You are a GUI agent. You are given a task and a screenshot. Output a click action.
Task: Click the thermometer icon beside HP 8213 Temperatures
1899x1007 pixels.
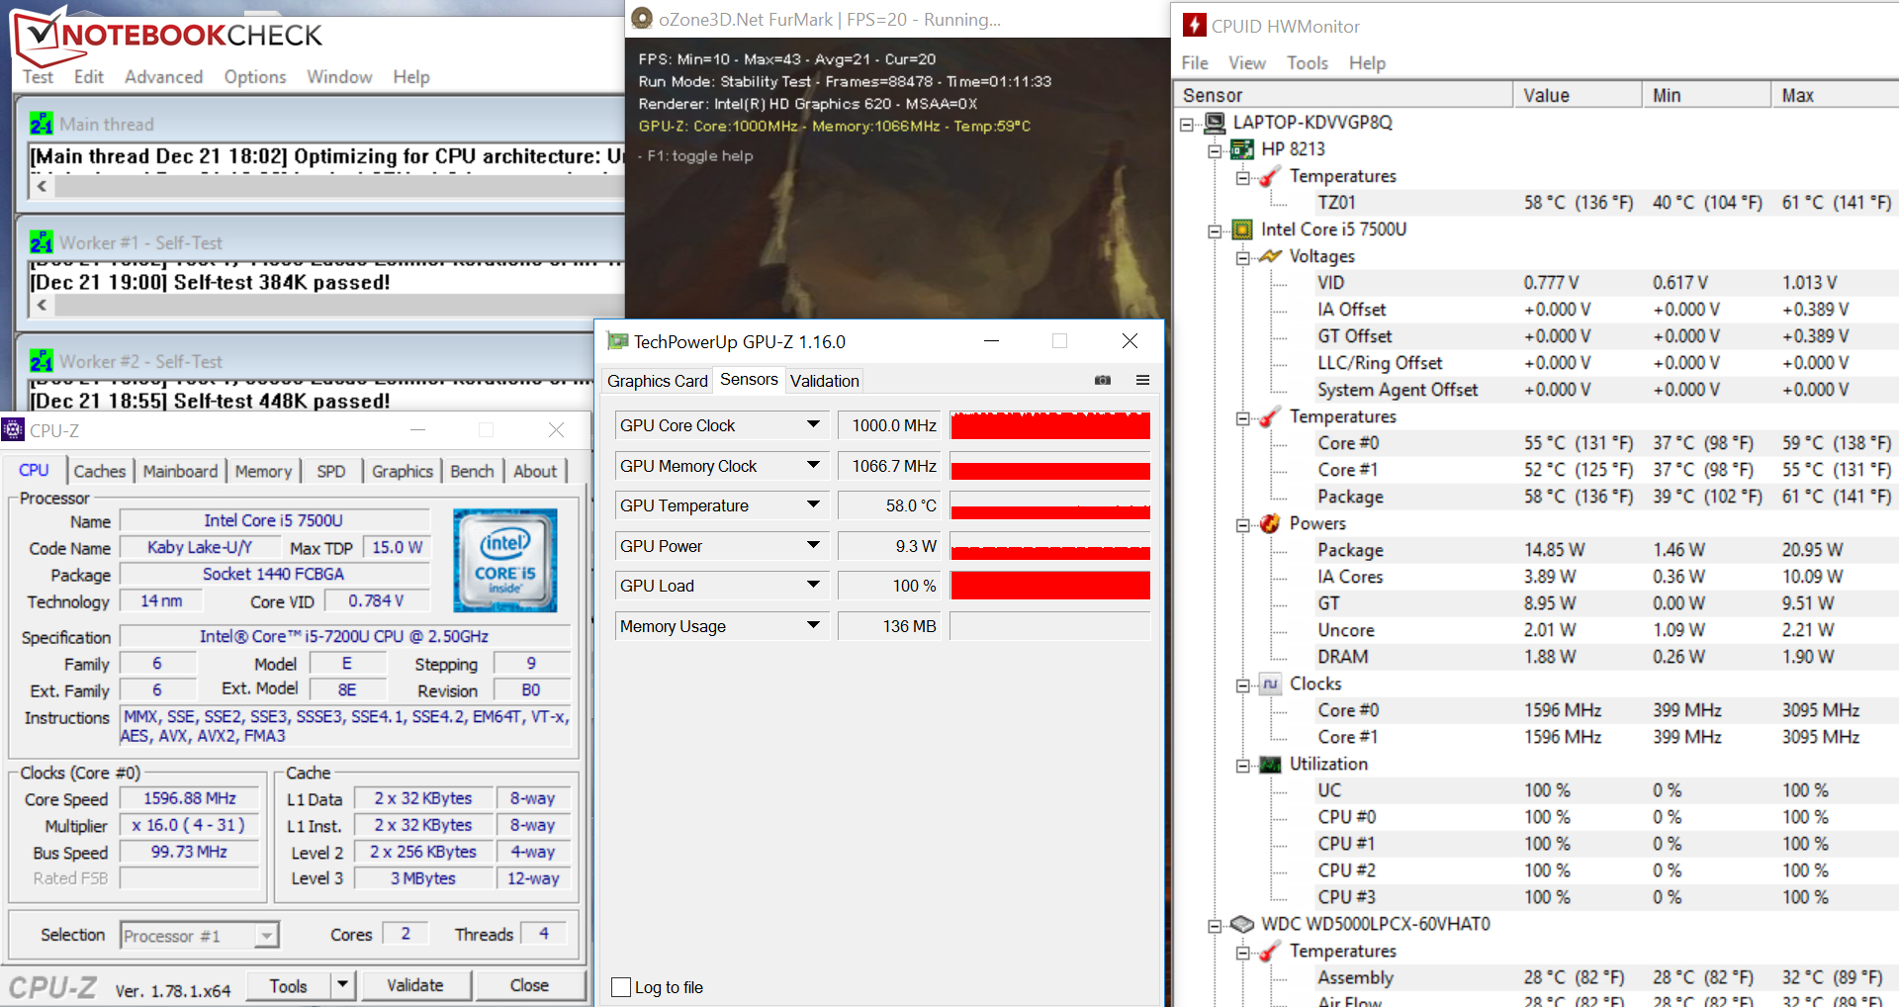1270,176
